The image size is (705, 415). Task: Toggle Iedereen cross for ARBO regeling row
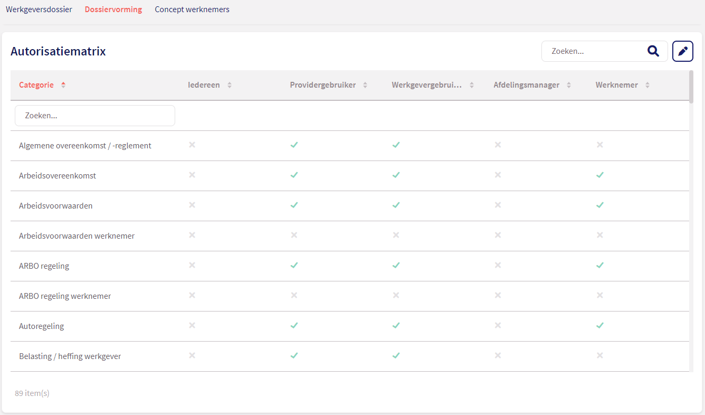[192, 265]
